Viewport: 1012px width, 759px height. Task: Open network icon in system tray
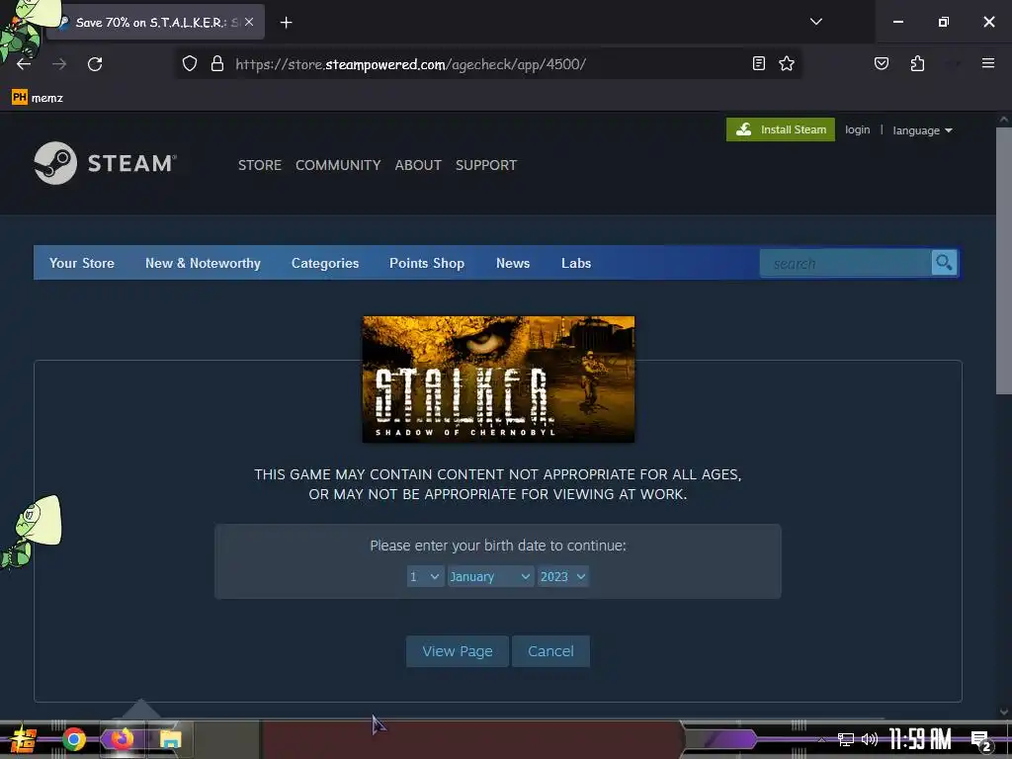845,739
